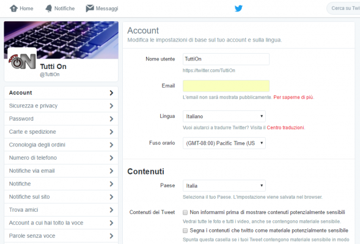Check Segna i contenuti come materiale sensibile
This screenshot has height=244, width=360.
pyautogui.click(x=185, y=231)
